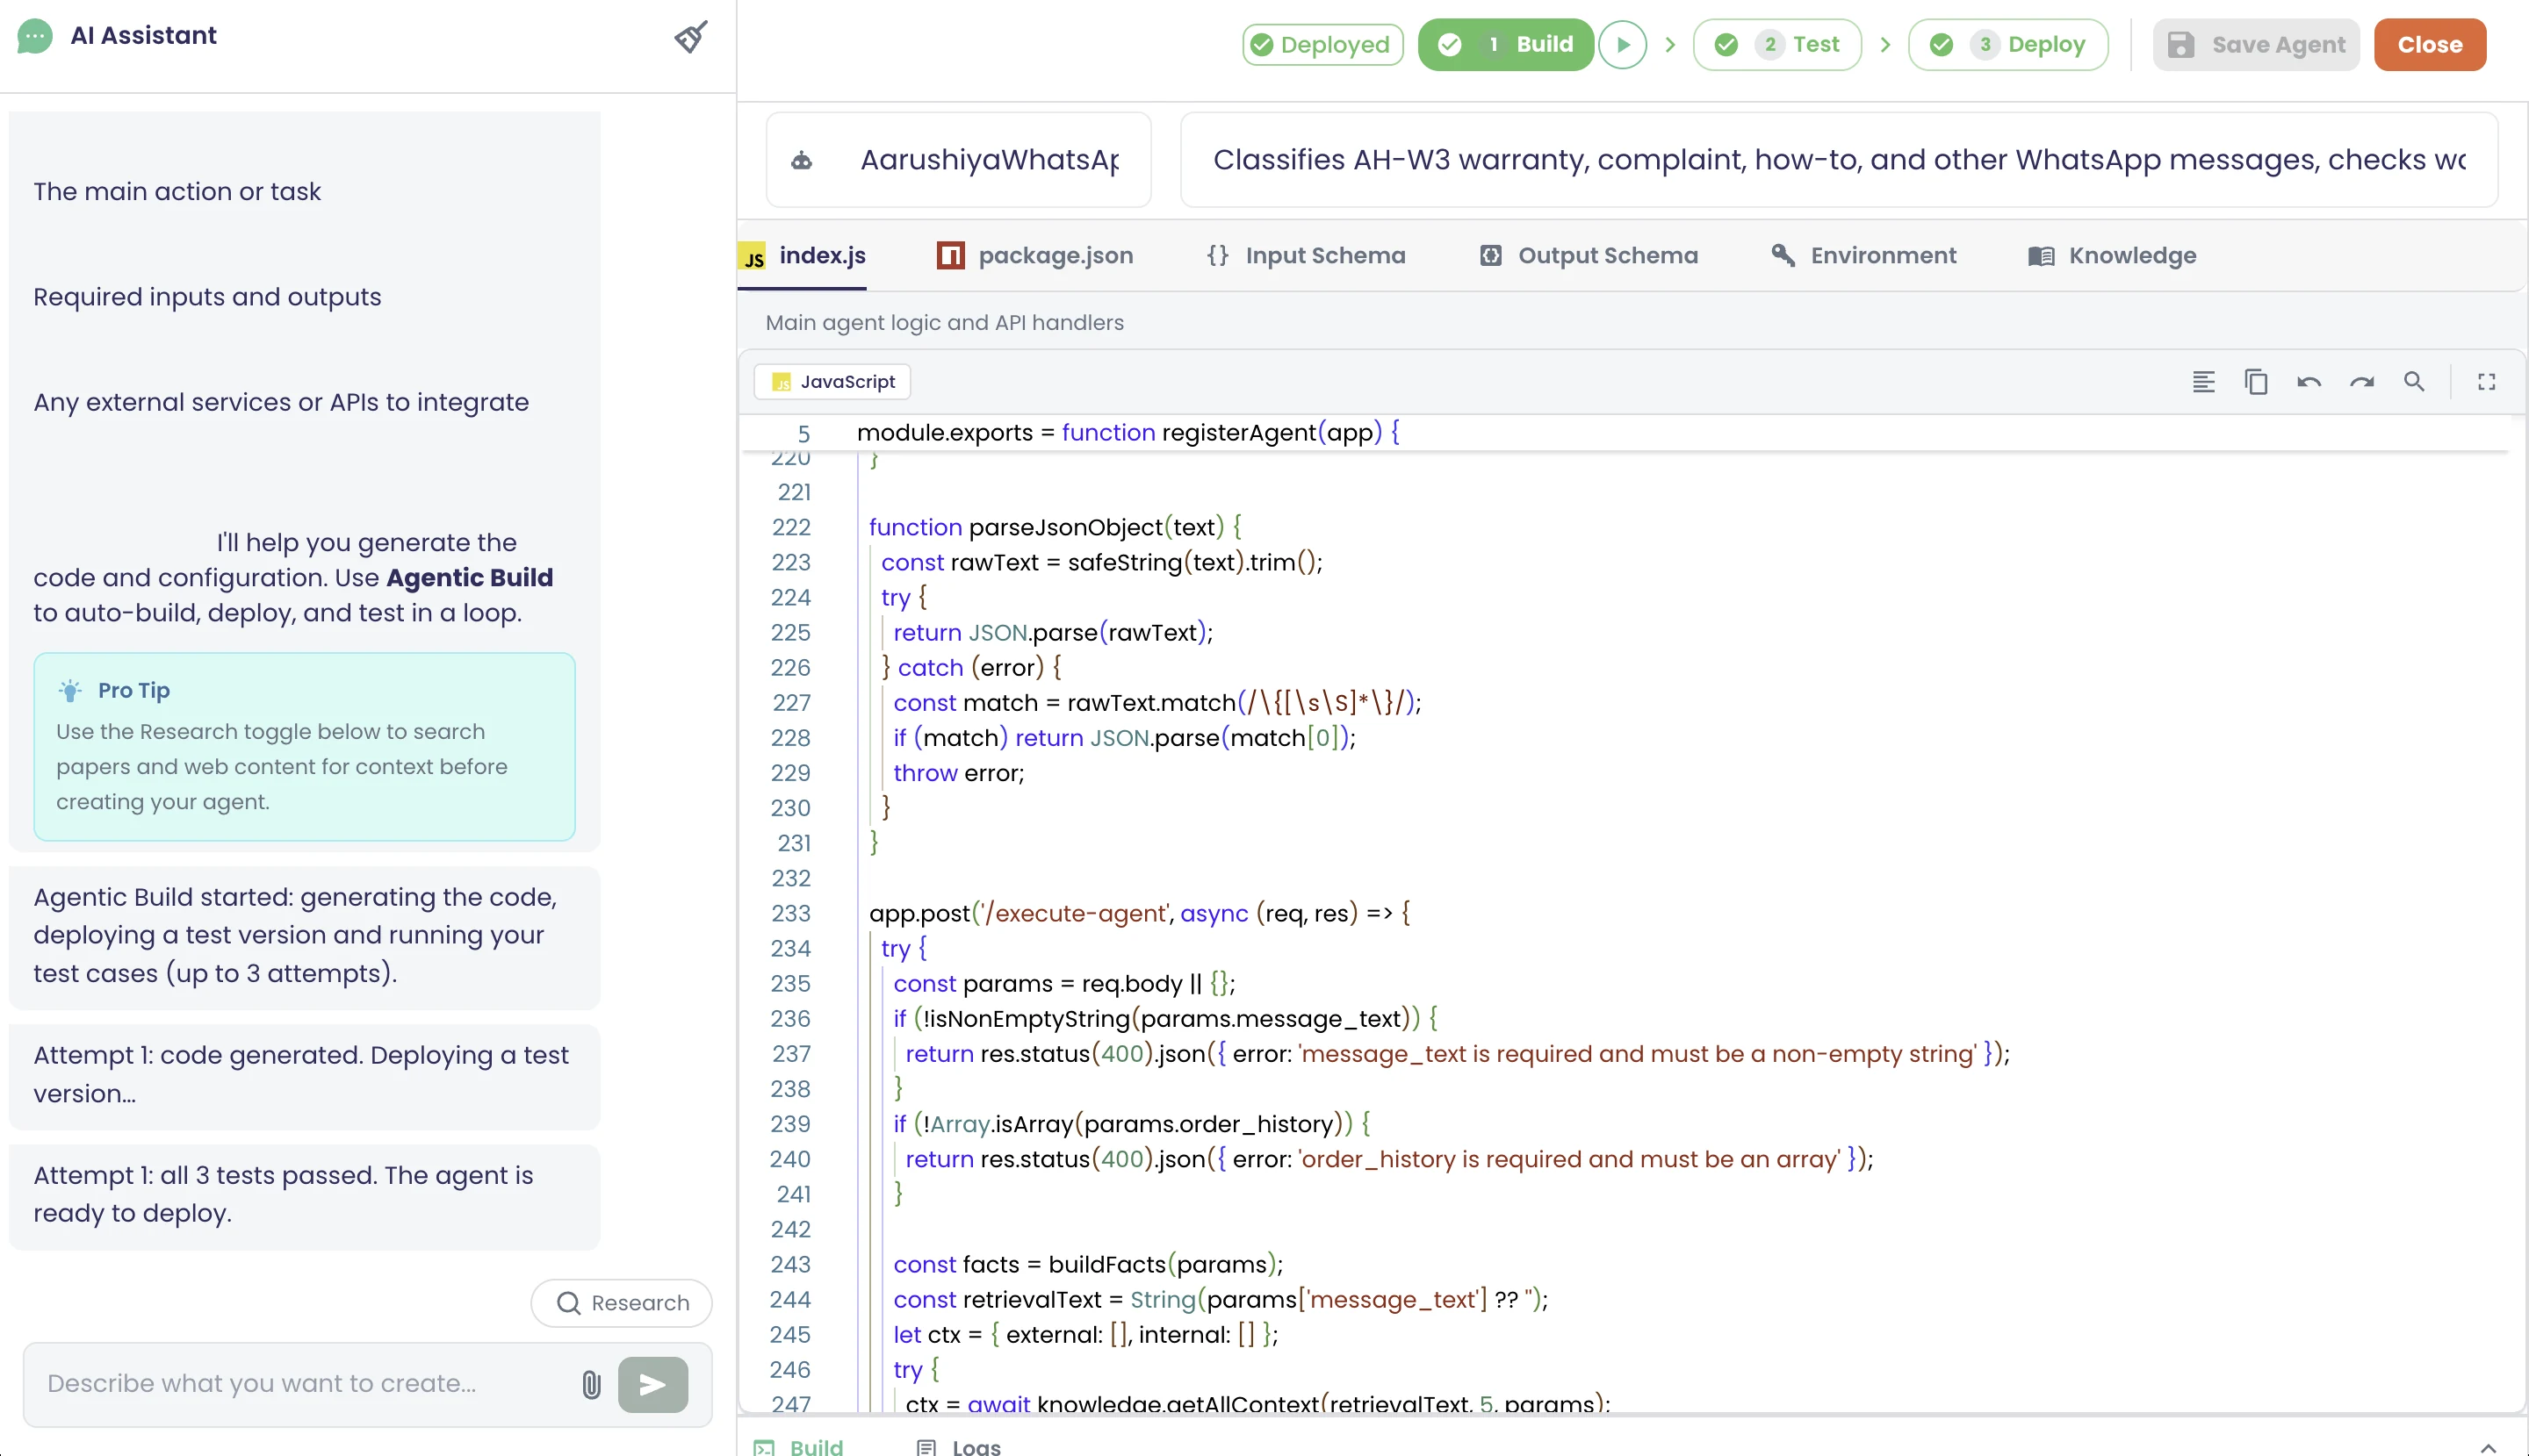2529x1456 pixels.
Task: Copy code with the copy icon
Action: point(2256,382)
